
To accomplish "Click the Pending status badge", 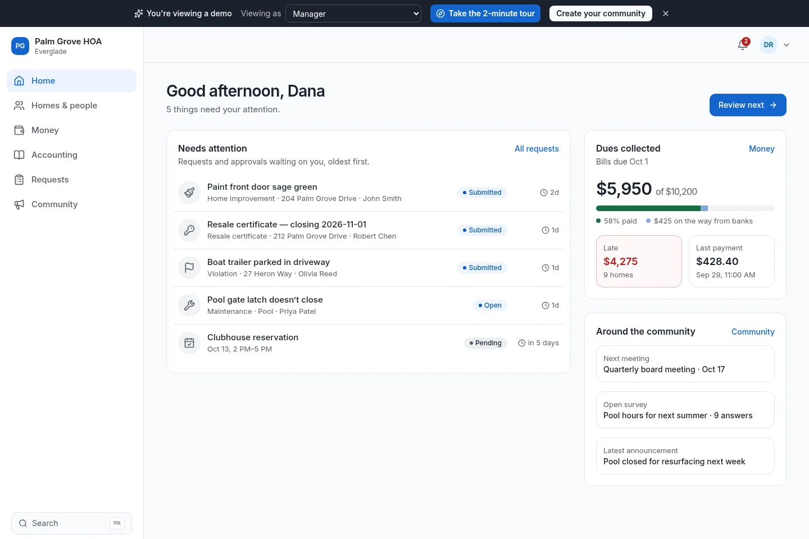I will pyautogui.click(x=485, y=343).
